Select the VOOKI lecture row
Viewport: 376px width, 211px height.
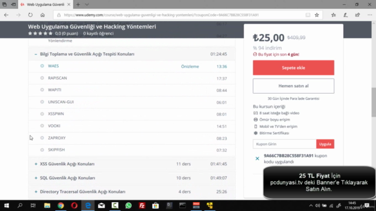(132, 126)
